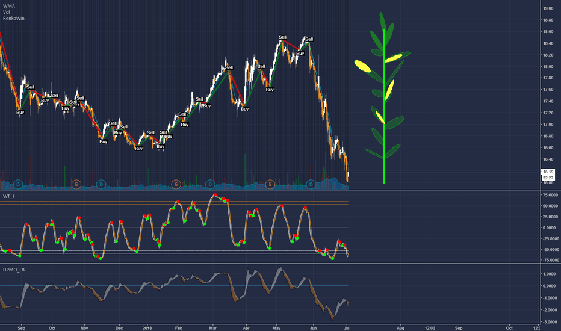Click the Apr label on time axis
The width and height of the screenshot is (561, 331).
click(x=246, y=328)
